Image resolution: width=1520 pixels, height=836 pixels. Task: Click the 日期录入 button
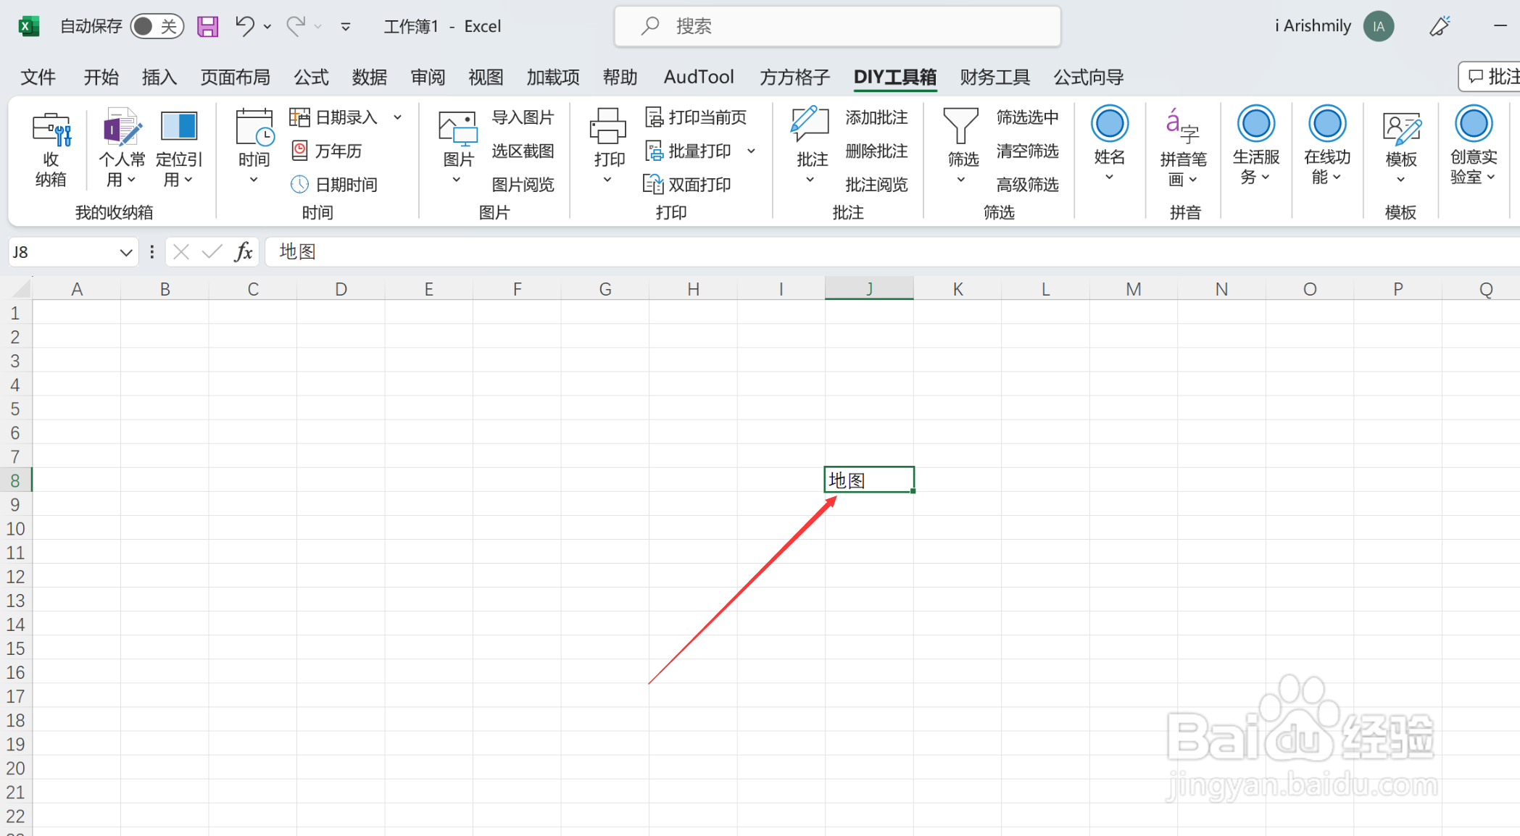pyautogui.click(x=333, y=117)
